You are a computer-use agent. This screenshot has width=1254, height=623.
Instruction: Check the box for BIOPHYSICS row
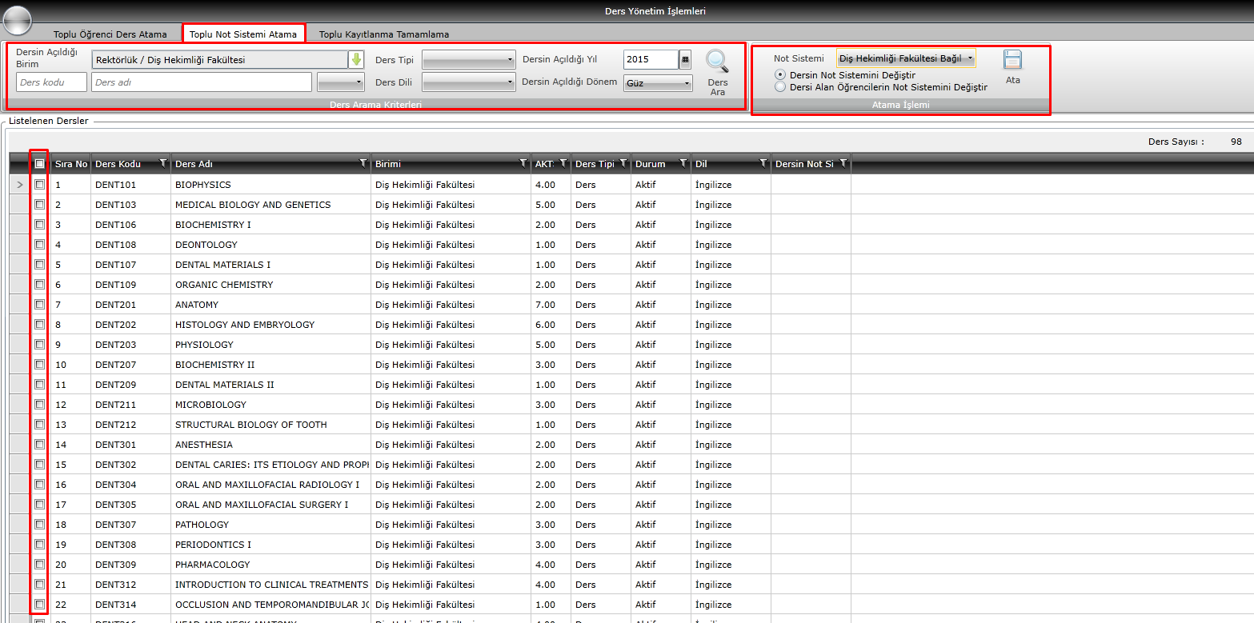(39, 184)
